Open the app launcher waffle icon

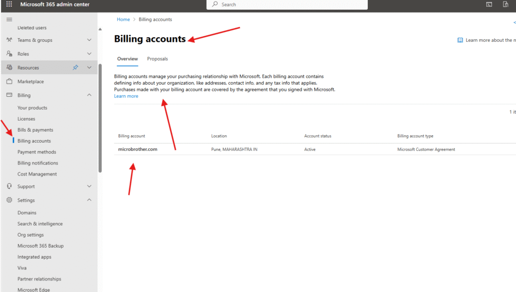point(9,5)
